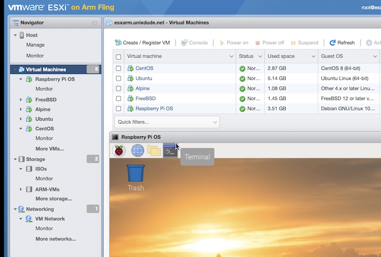This screenshot has width=381, height=257.
Task: Open the Alpine link in VM table
Action: [x=142, y=88]
